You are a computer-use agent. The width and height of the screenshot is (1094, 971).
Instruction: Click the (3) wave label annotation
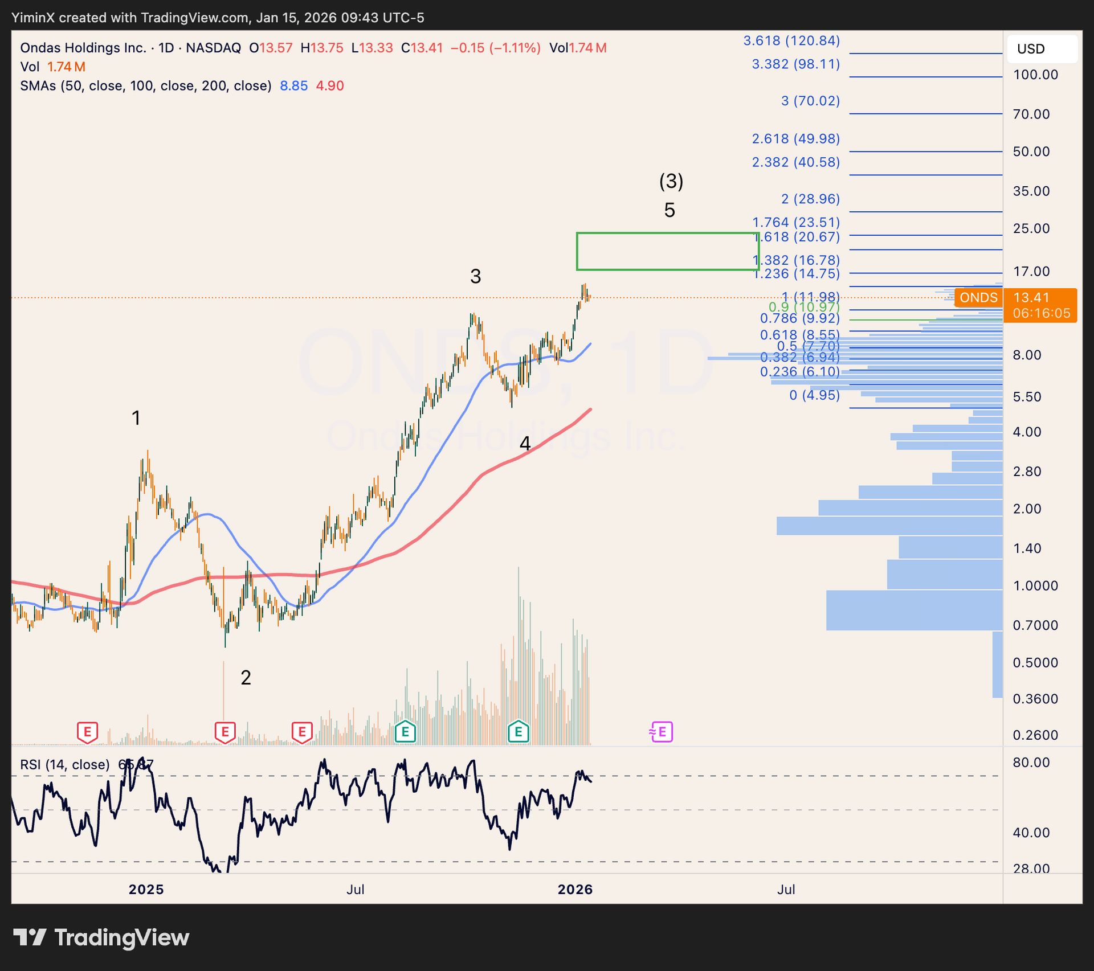[x=671, y=181]
